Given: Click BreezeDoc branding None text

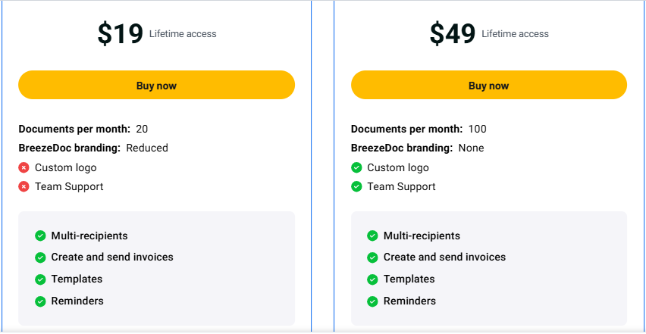Looking at the screenshot, I should click(471, 148).
